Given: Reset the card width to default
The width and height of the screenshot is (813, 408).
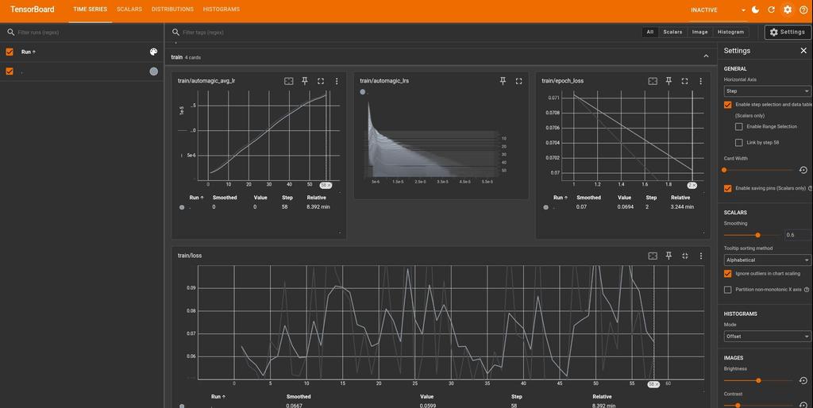Looking at the screenshot, I should point(803,170).
